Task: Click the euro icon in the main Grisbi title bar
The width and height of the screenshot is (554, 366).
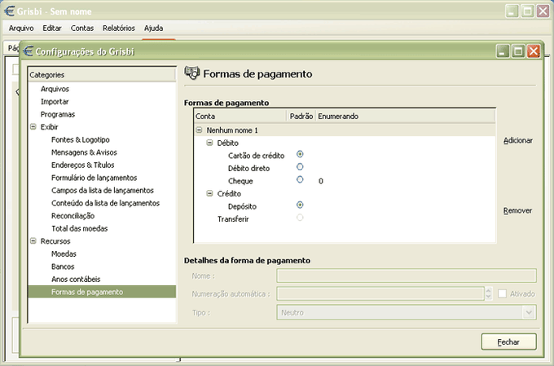Action: (x=10, y=11)
